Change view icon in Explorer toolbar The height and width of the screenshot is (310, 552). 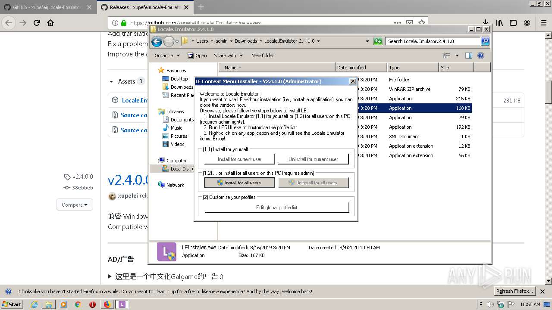pos(447,56)
